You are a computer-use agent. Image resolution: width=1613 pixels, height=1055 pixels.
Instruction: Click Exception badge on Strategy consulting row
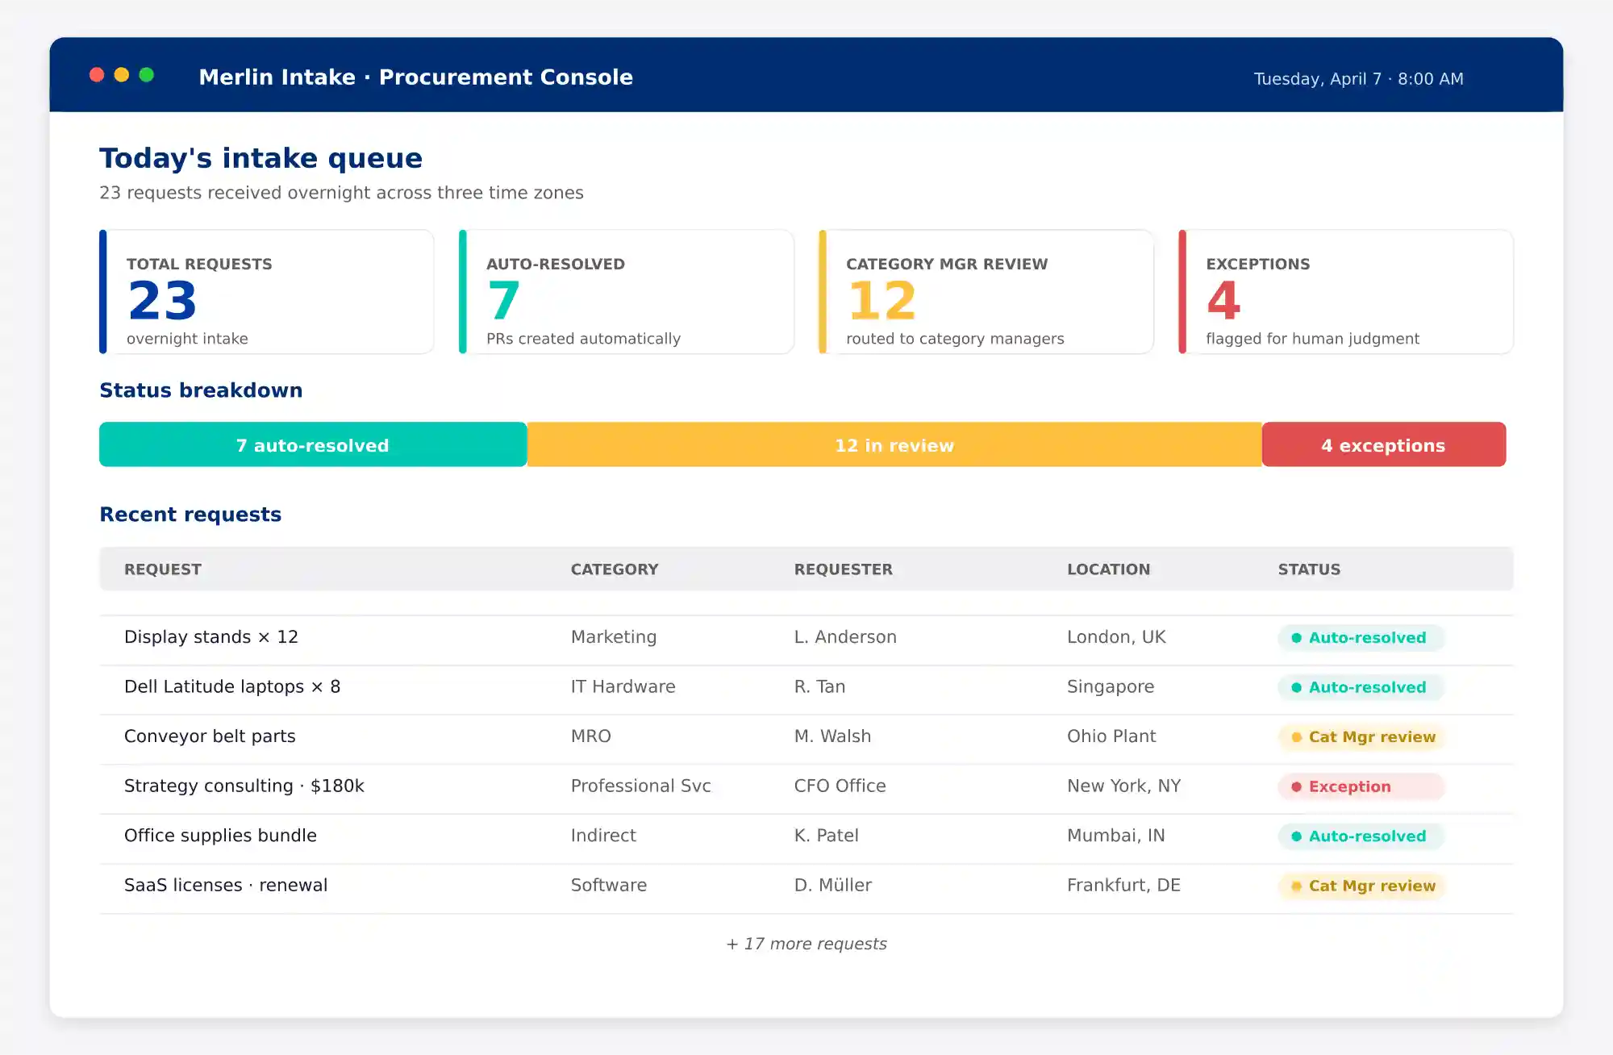[x=1360, y=786]
